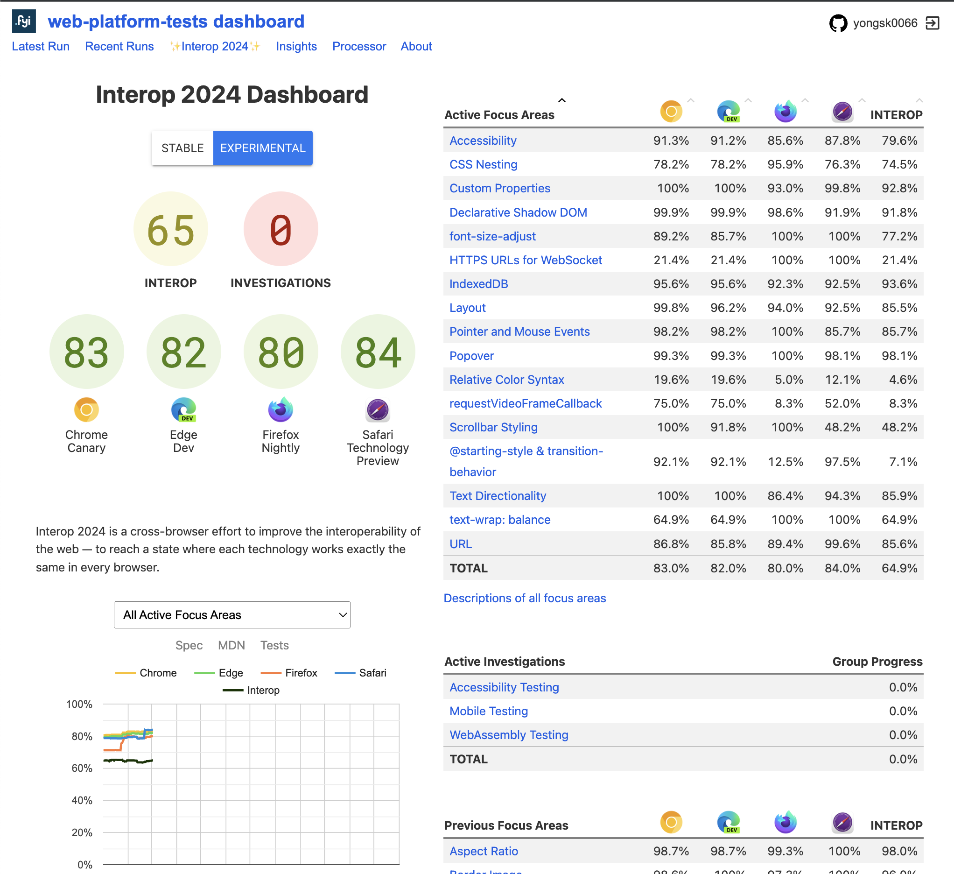Switch to STABLE results
Image resolution: width=954 pixels, height=874 pixels.
coord(182,148)
